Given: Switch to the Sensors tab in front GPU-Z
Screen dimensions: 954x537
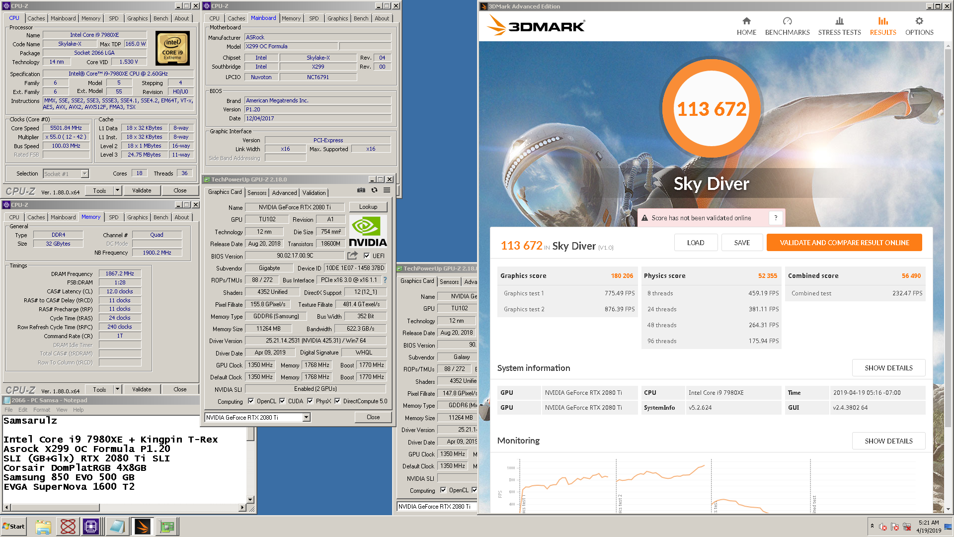Looking at the screenshot, I should click(x=257, y=192).
